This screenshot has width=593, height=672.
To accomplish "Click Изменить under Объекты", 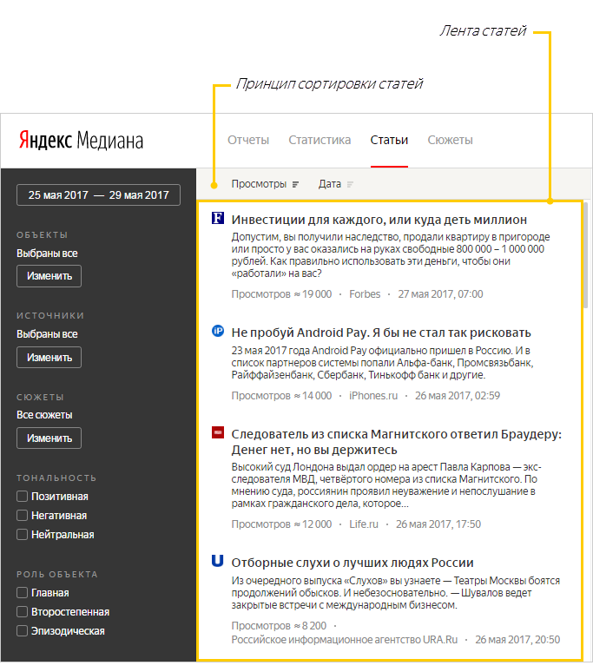I will point(49,276).
